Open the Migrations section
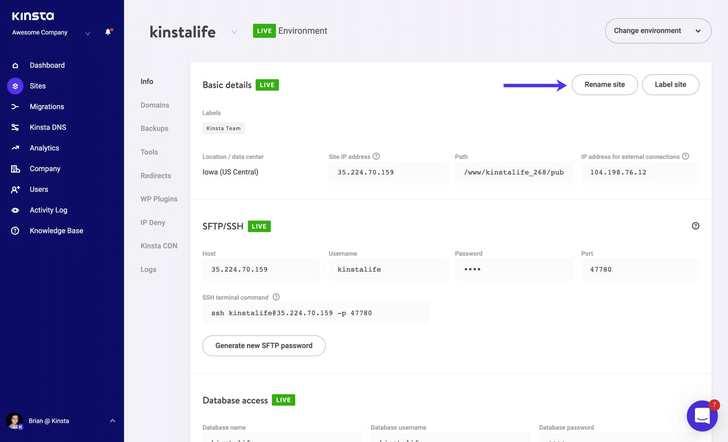The width and height of the screenshot is (728, 442). pos(47,106)
